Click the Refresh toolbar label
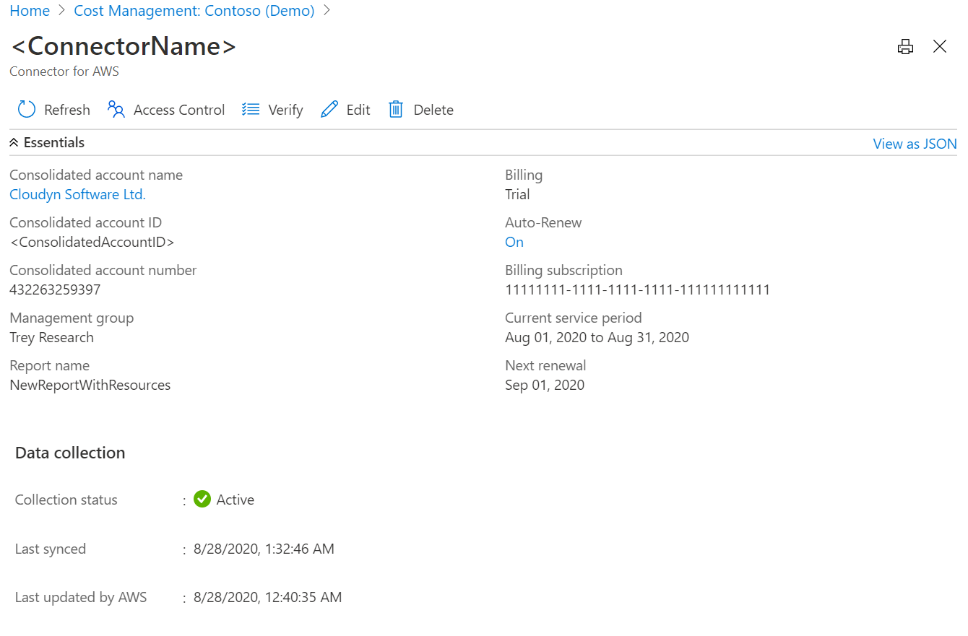 [67, 110]
